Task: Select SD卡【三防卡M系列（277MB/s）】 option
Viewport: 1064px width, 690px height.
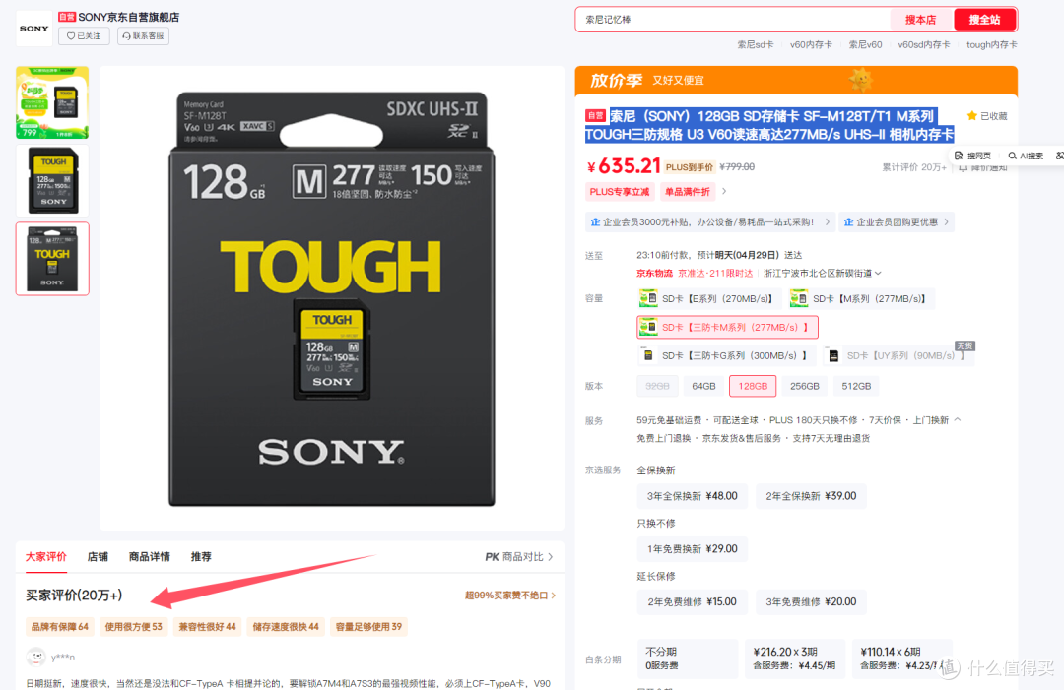Action: (727, 328)
